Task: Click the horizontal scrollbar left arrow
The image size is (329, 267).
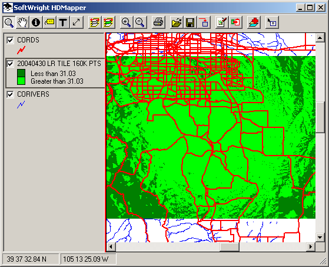Action: pos(111,246)
